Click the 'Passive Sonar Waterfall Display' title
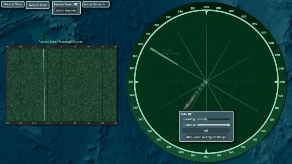 point(61,42)
